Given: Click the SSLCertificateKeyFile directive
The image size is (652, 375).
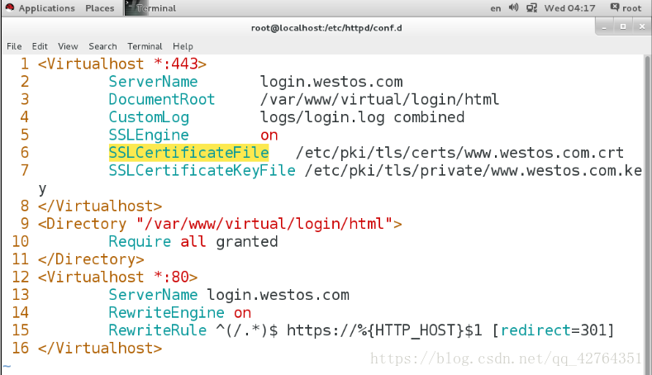Looking at the screenshot, I should pyautogui.click(x=202, y=170).
